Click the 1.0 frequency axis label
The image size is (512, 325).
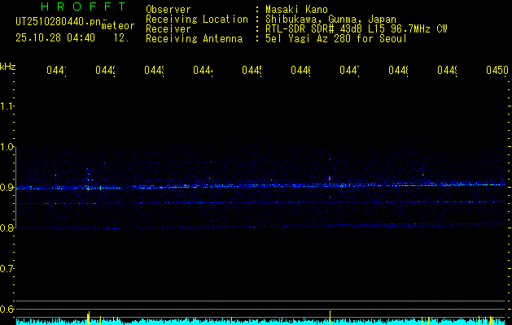coord(8,147)
